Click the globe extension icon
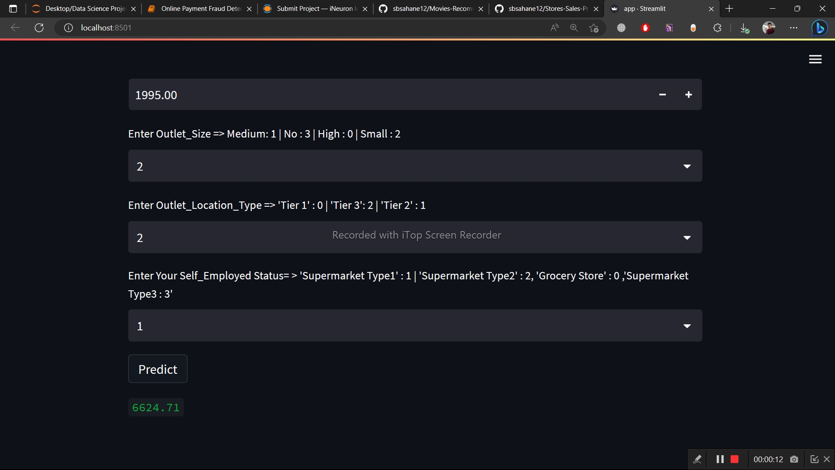835x470 pixels. point(621,28)
